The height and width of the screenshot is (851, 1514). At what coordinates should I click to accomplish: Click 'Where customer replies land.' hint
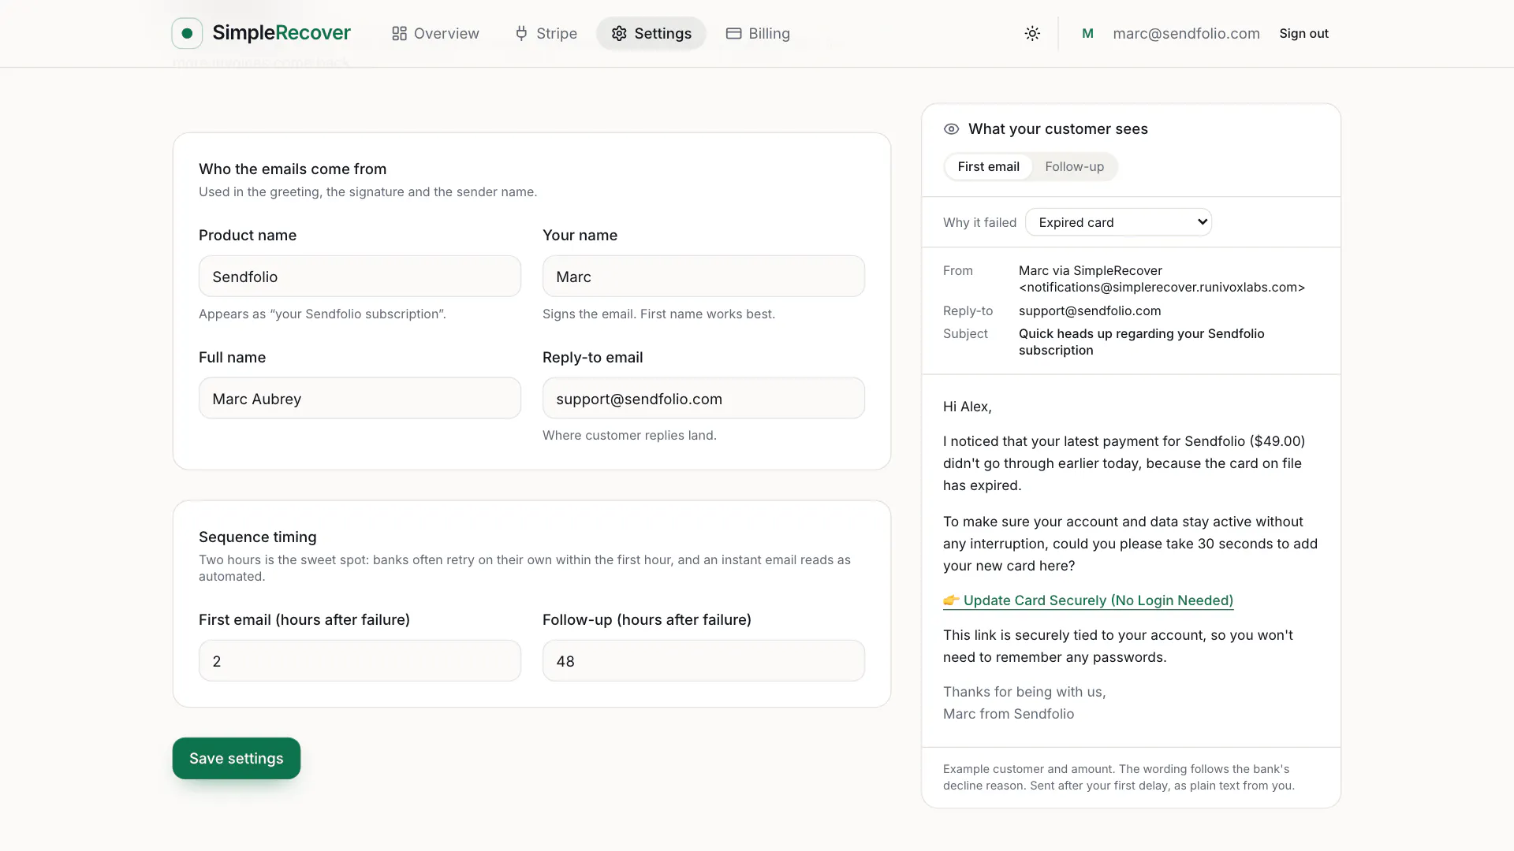tap(629, 435)
